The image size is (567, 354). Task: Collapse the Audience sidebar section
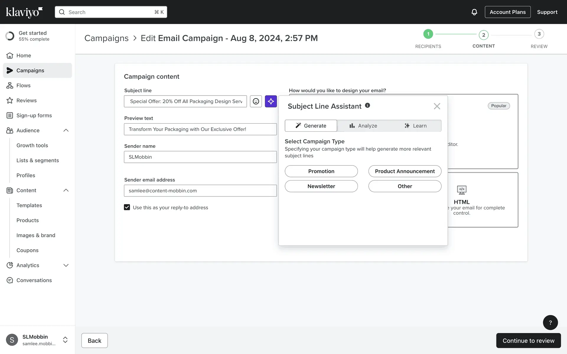coord(66,130)
